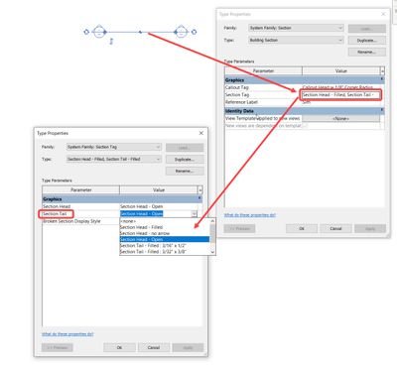
Task: Choose the highlighted Section Head - Open list entry
Action: click(x=165, y=239)
